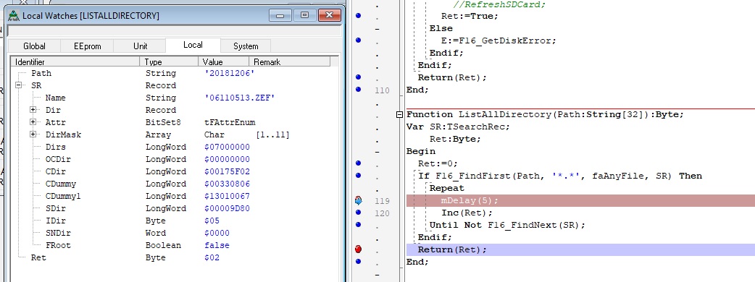Toggle breakpoint dot beside Ret:=0 line
The height and width of the screenshot is (282, 755).
358,163
